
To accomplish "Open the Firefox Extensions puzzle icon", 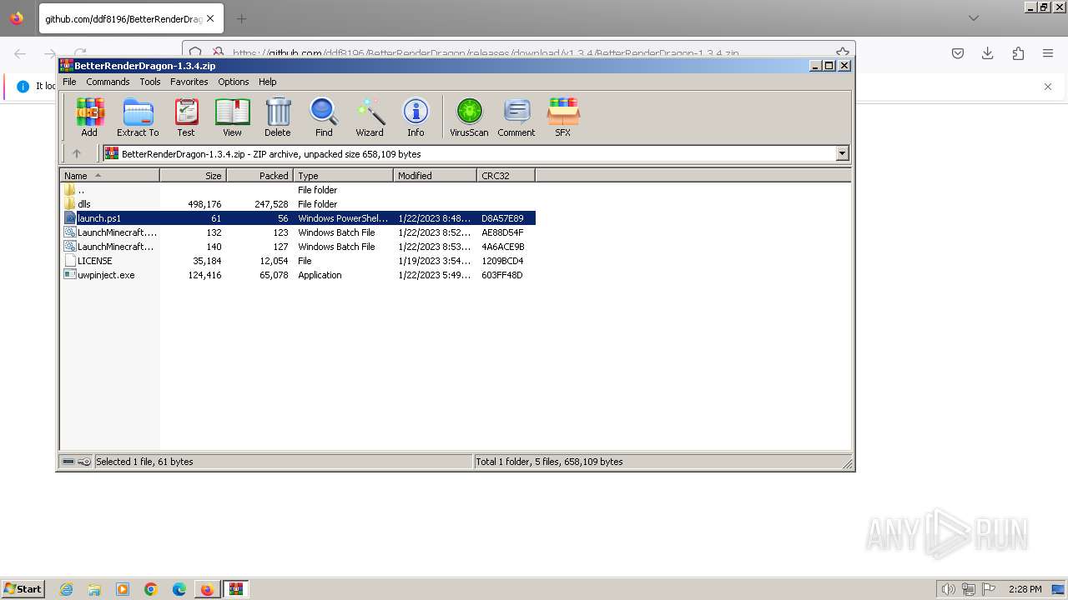I will [1018, 53].
